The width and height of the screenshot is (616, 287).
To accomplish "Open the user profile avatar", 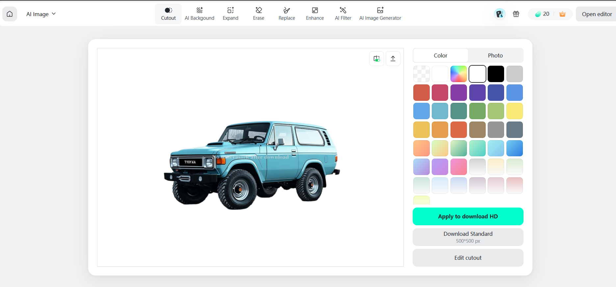I will click(500, 14).
